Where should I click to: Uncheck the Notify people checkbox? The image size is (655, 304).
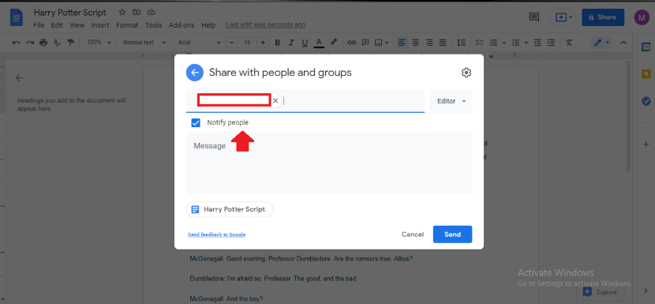click(x=196, y=122)
